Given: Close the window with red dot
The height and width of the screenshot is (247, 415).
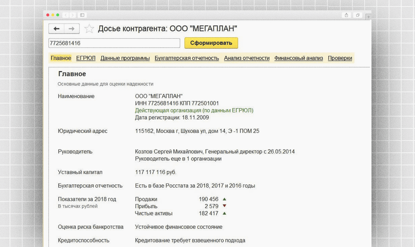Looking at the screenshot, I should pyautogui.click(x=48, y=15).
